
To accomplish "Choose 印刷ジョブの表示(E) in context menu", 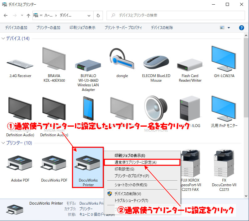I will click(142, 156).
